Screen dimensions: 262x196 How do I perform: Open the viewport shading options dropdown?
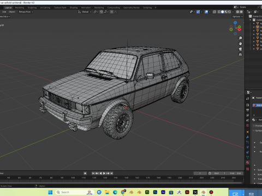click(x=233, y=12)
